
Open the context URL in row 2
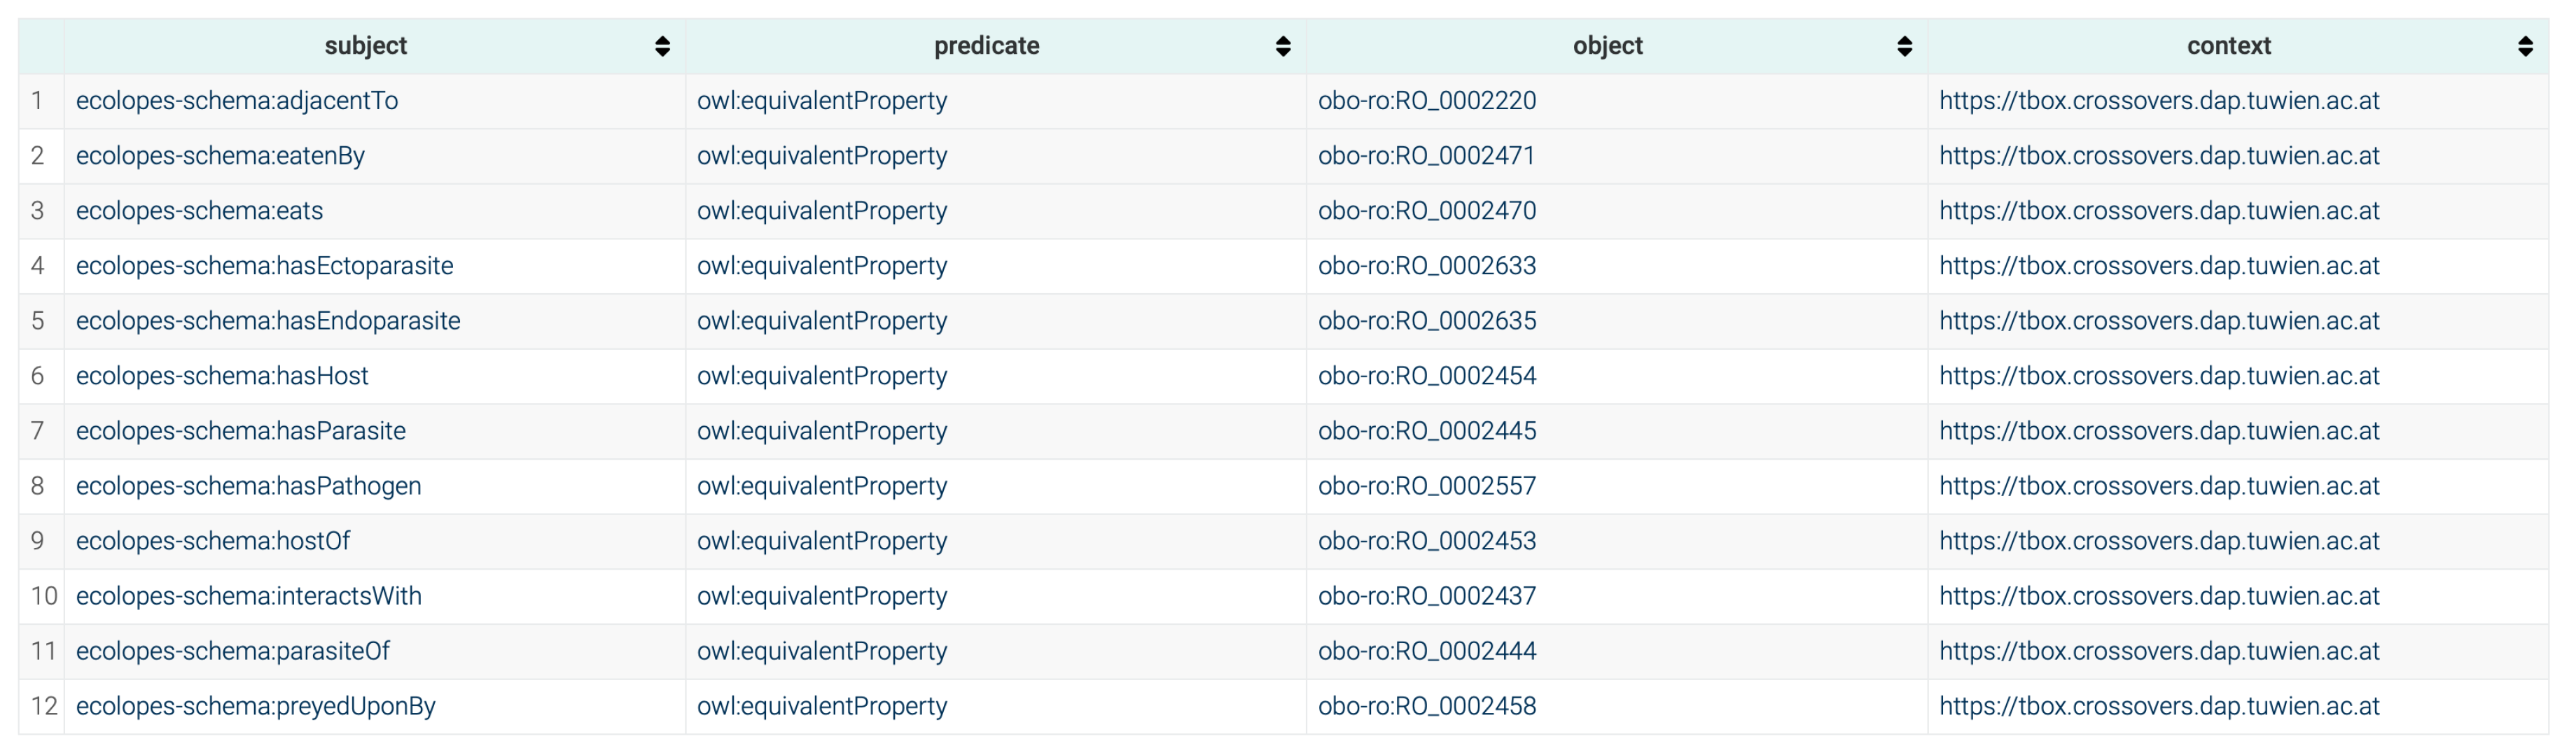tap(2158, 156)
